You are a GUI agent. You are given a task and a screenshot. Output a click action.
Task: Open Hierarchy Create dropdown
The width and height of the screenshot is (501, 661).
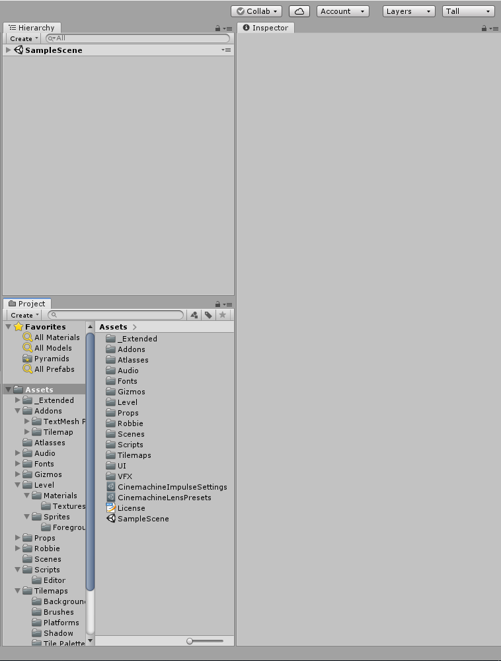pyautogui.click(x=24, y=38)
